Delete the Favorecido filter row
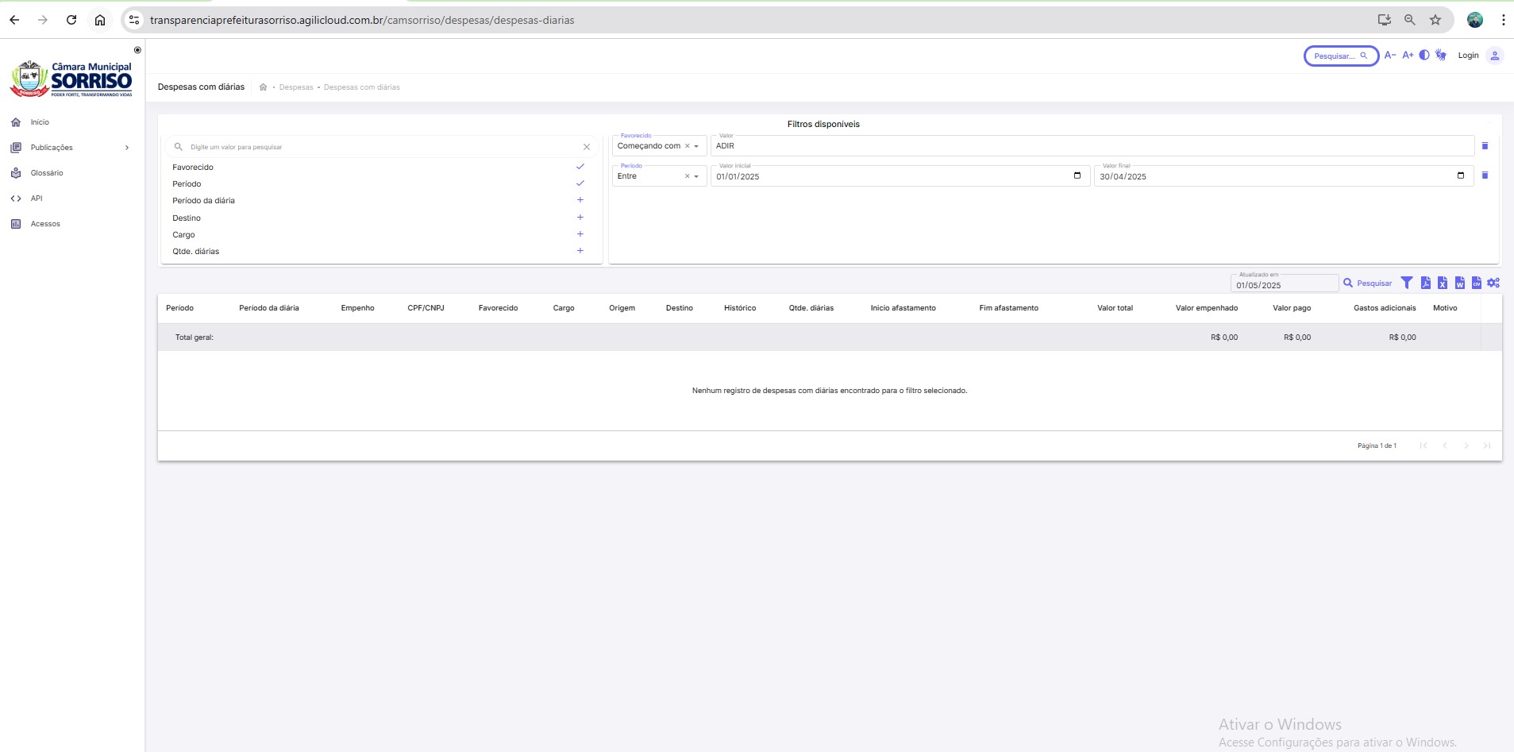Screen dimensions: 1514x752 1485,146
